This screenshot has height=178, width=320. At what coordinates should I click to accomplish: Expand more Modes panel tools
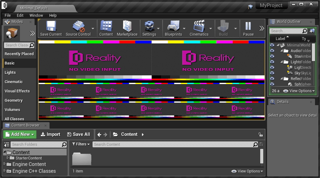32,33
